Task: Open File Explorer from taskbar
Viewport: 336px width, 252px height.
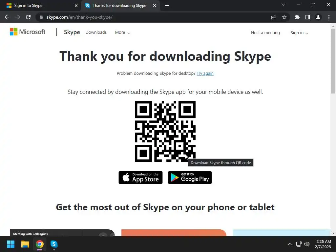Action: click(x=25, y=244)
